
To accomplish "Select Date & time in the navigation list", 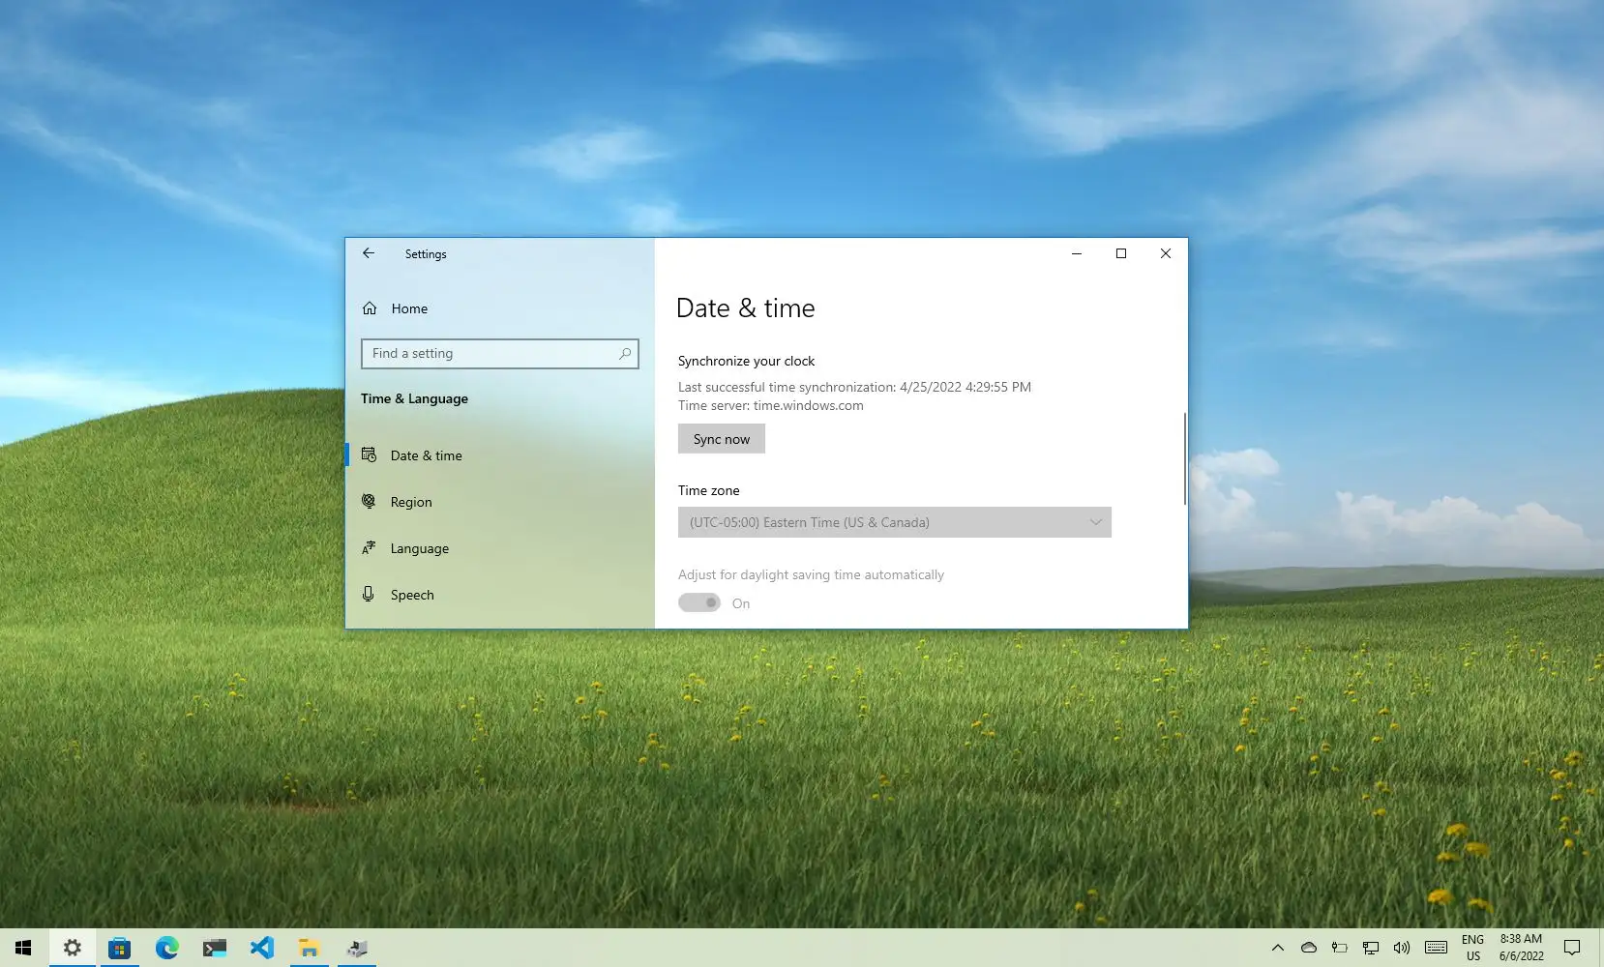I will pos(426,454).
